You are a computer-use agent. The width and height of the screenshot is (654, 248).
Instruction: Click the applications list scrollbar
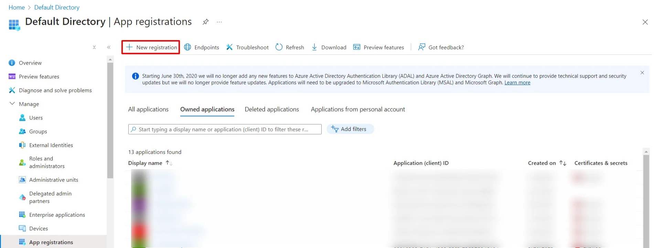[x=646, y=201]
